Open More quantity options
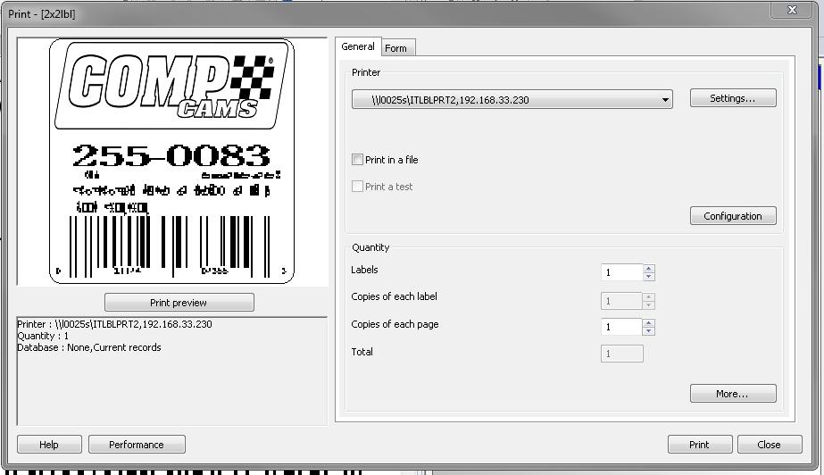The height and width of the screenshot is (475, 824). pos(733,394)
